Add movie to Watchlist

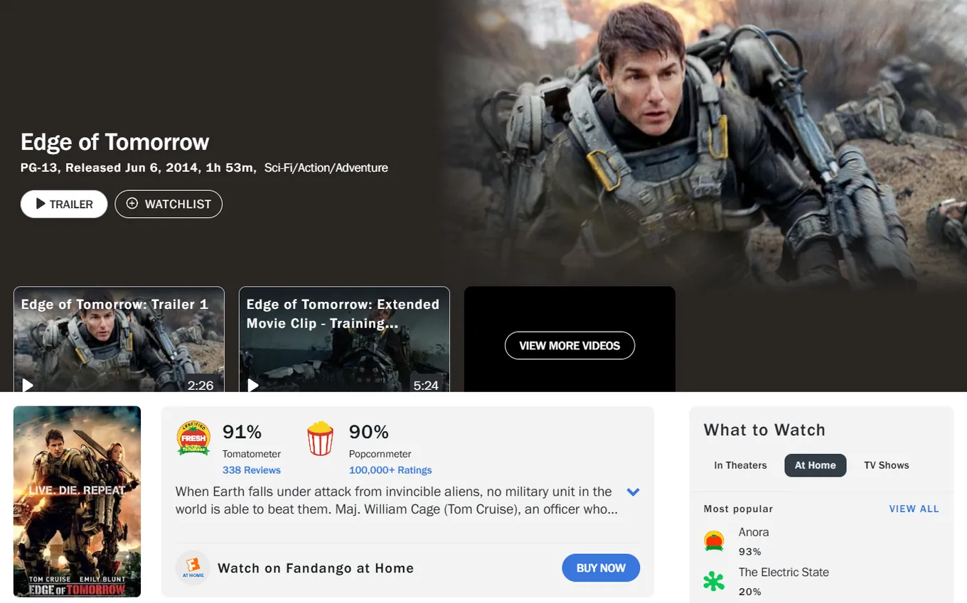pos(169,204)
